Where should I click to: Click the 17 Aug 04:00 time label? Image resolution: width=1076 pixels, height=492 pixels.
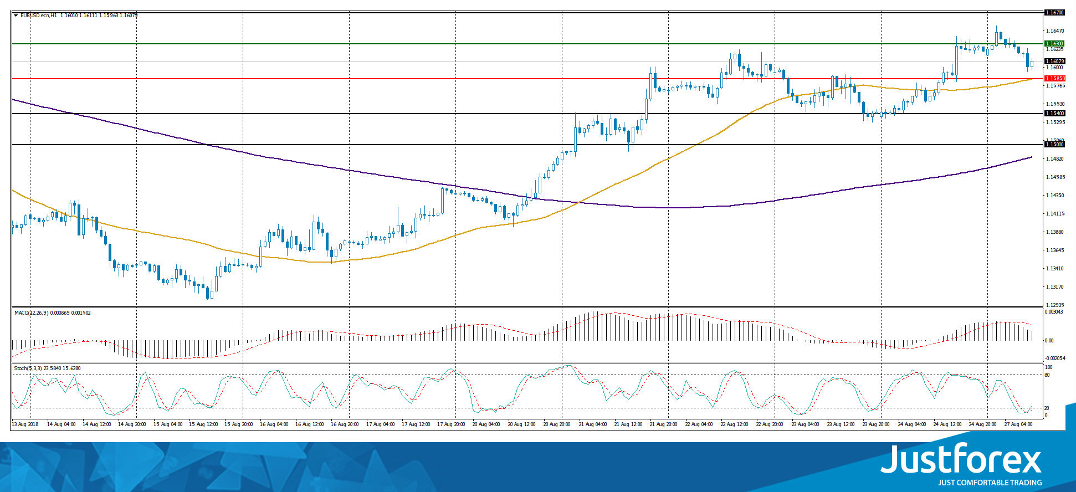pyautogui.click(x=381, y=424)
